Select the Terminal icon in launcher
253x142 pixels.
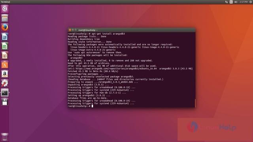coord(5,93)
